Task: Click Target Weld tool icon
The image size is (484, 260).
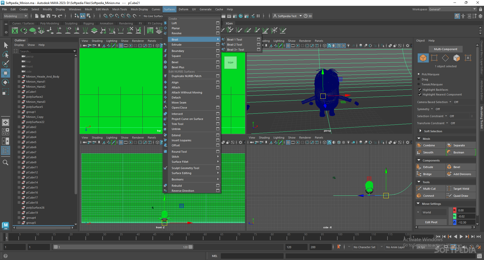Action: (x=449, y=189)
